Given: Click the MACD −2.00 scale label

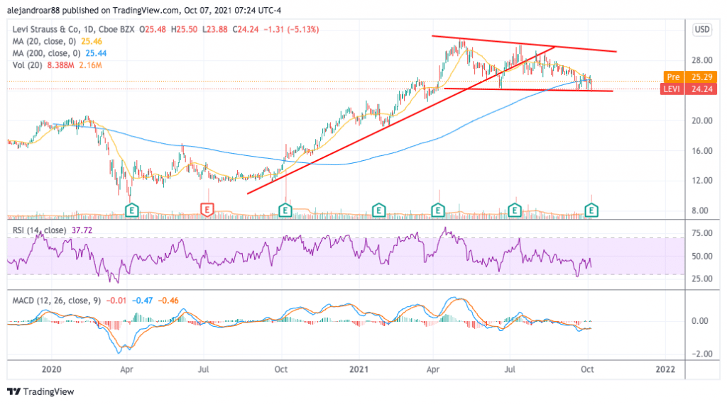Looking at the screenshot, I should (702, 354).
